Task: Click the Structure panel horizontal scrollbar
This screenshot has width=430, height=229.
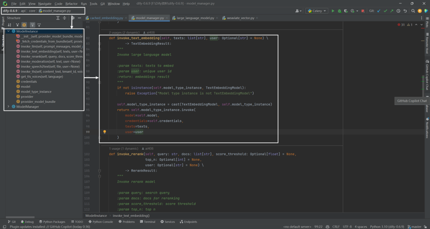Action: [24, 217]
